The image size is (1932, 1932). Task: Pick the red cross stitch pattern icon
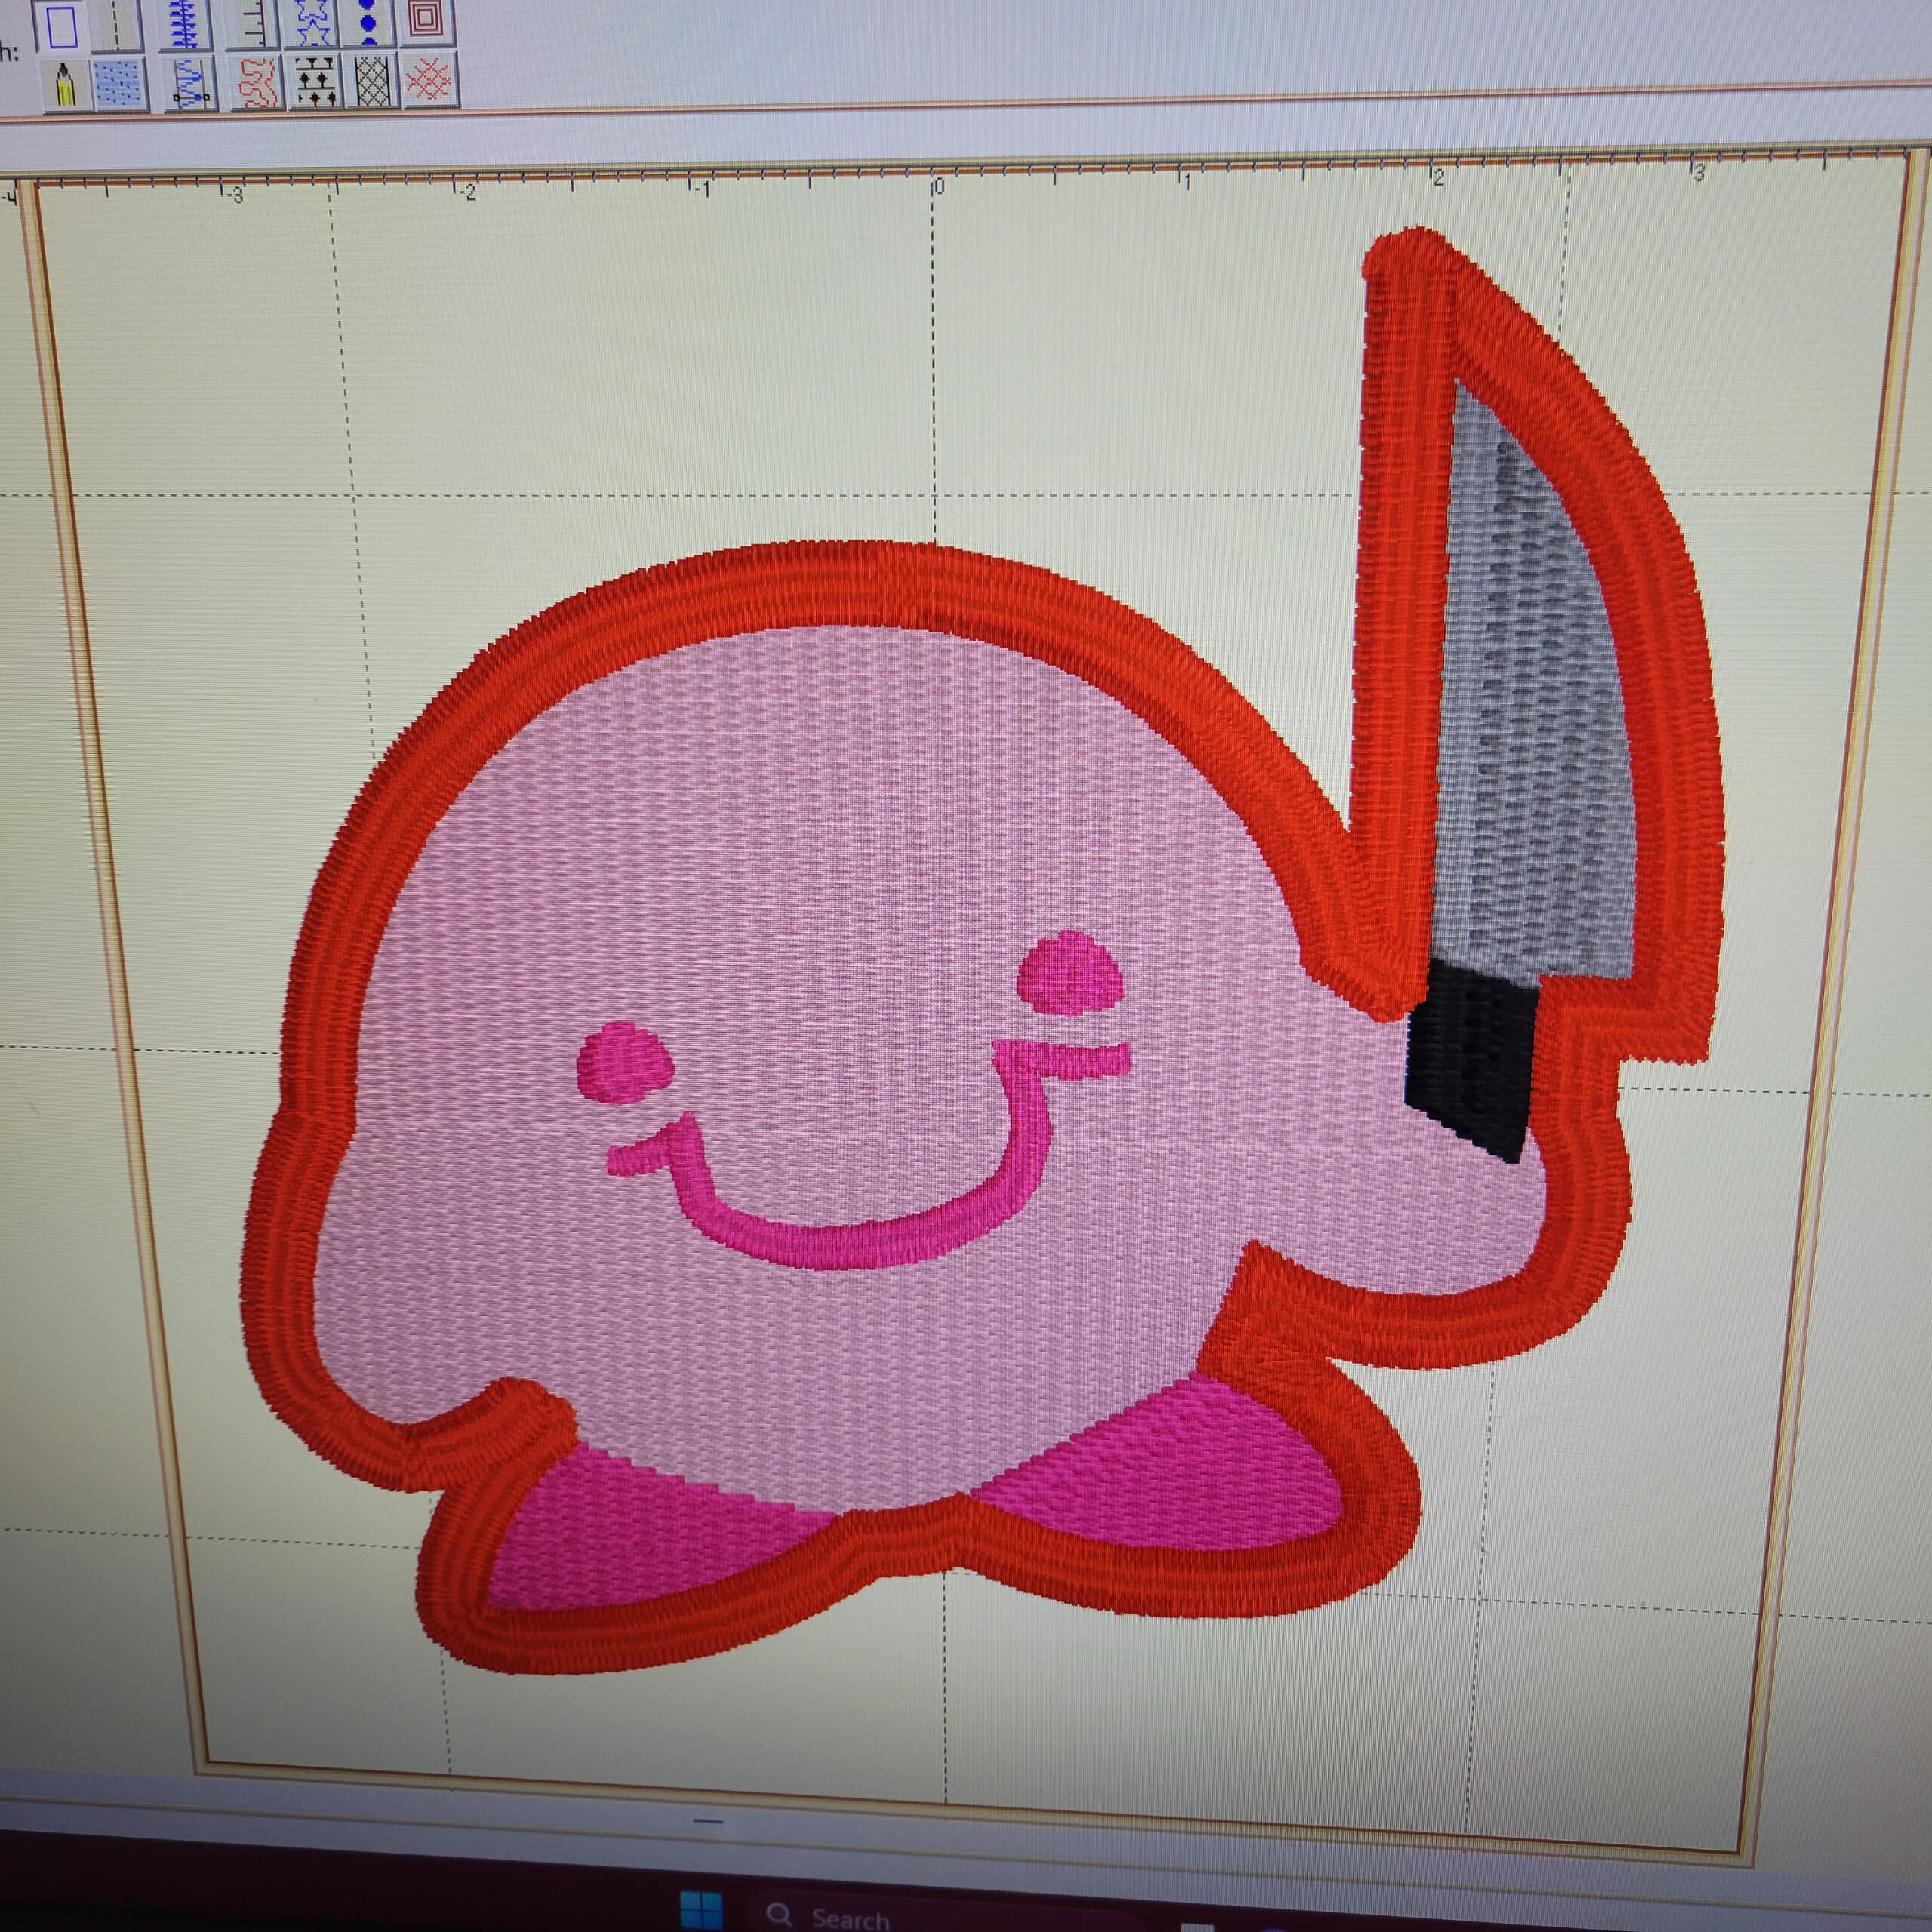click(x=430, y=81)
